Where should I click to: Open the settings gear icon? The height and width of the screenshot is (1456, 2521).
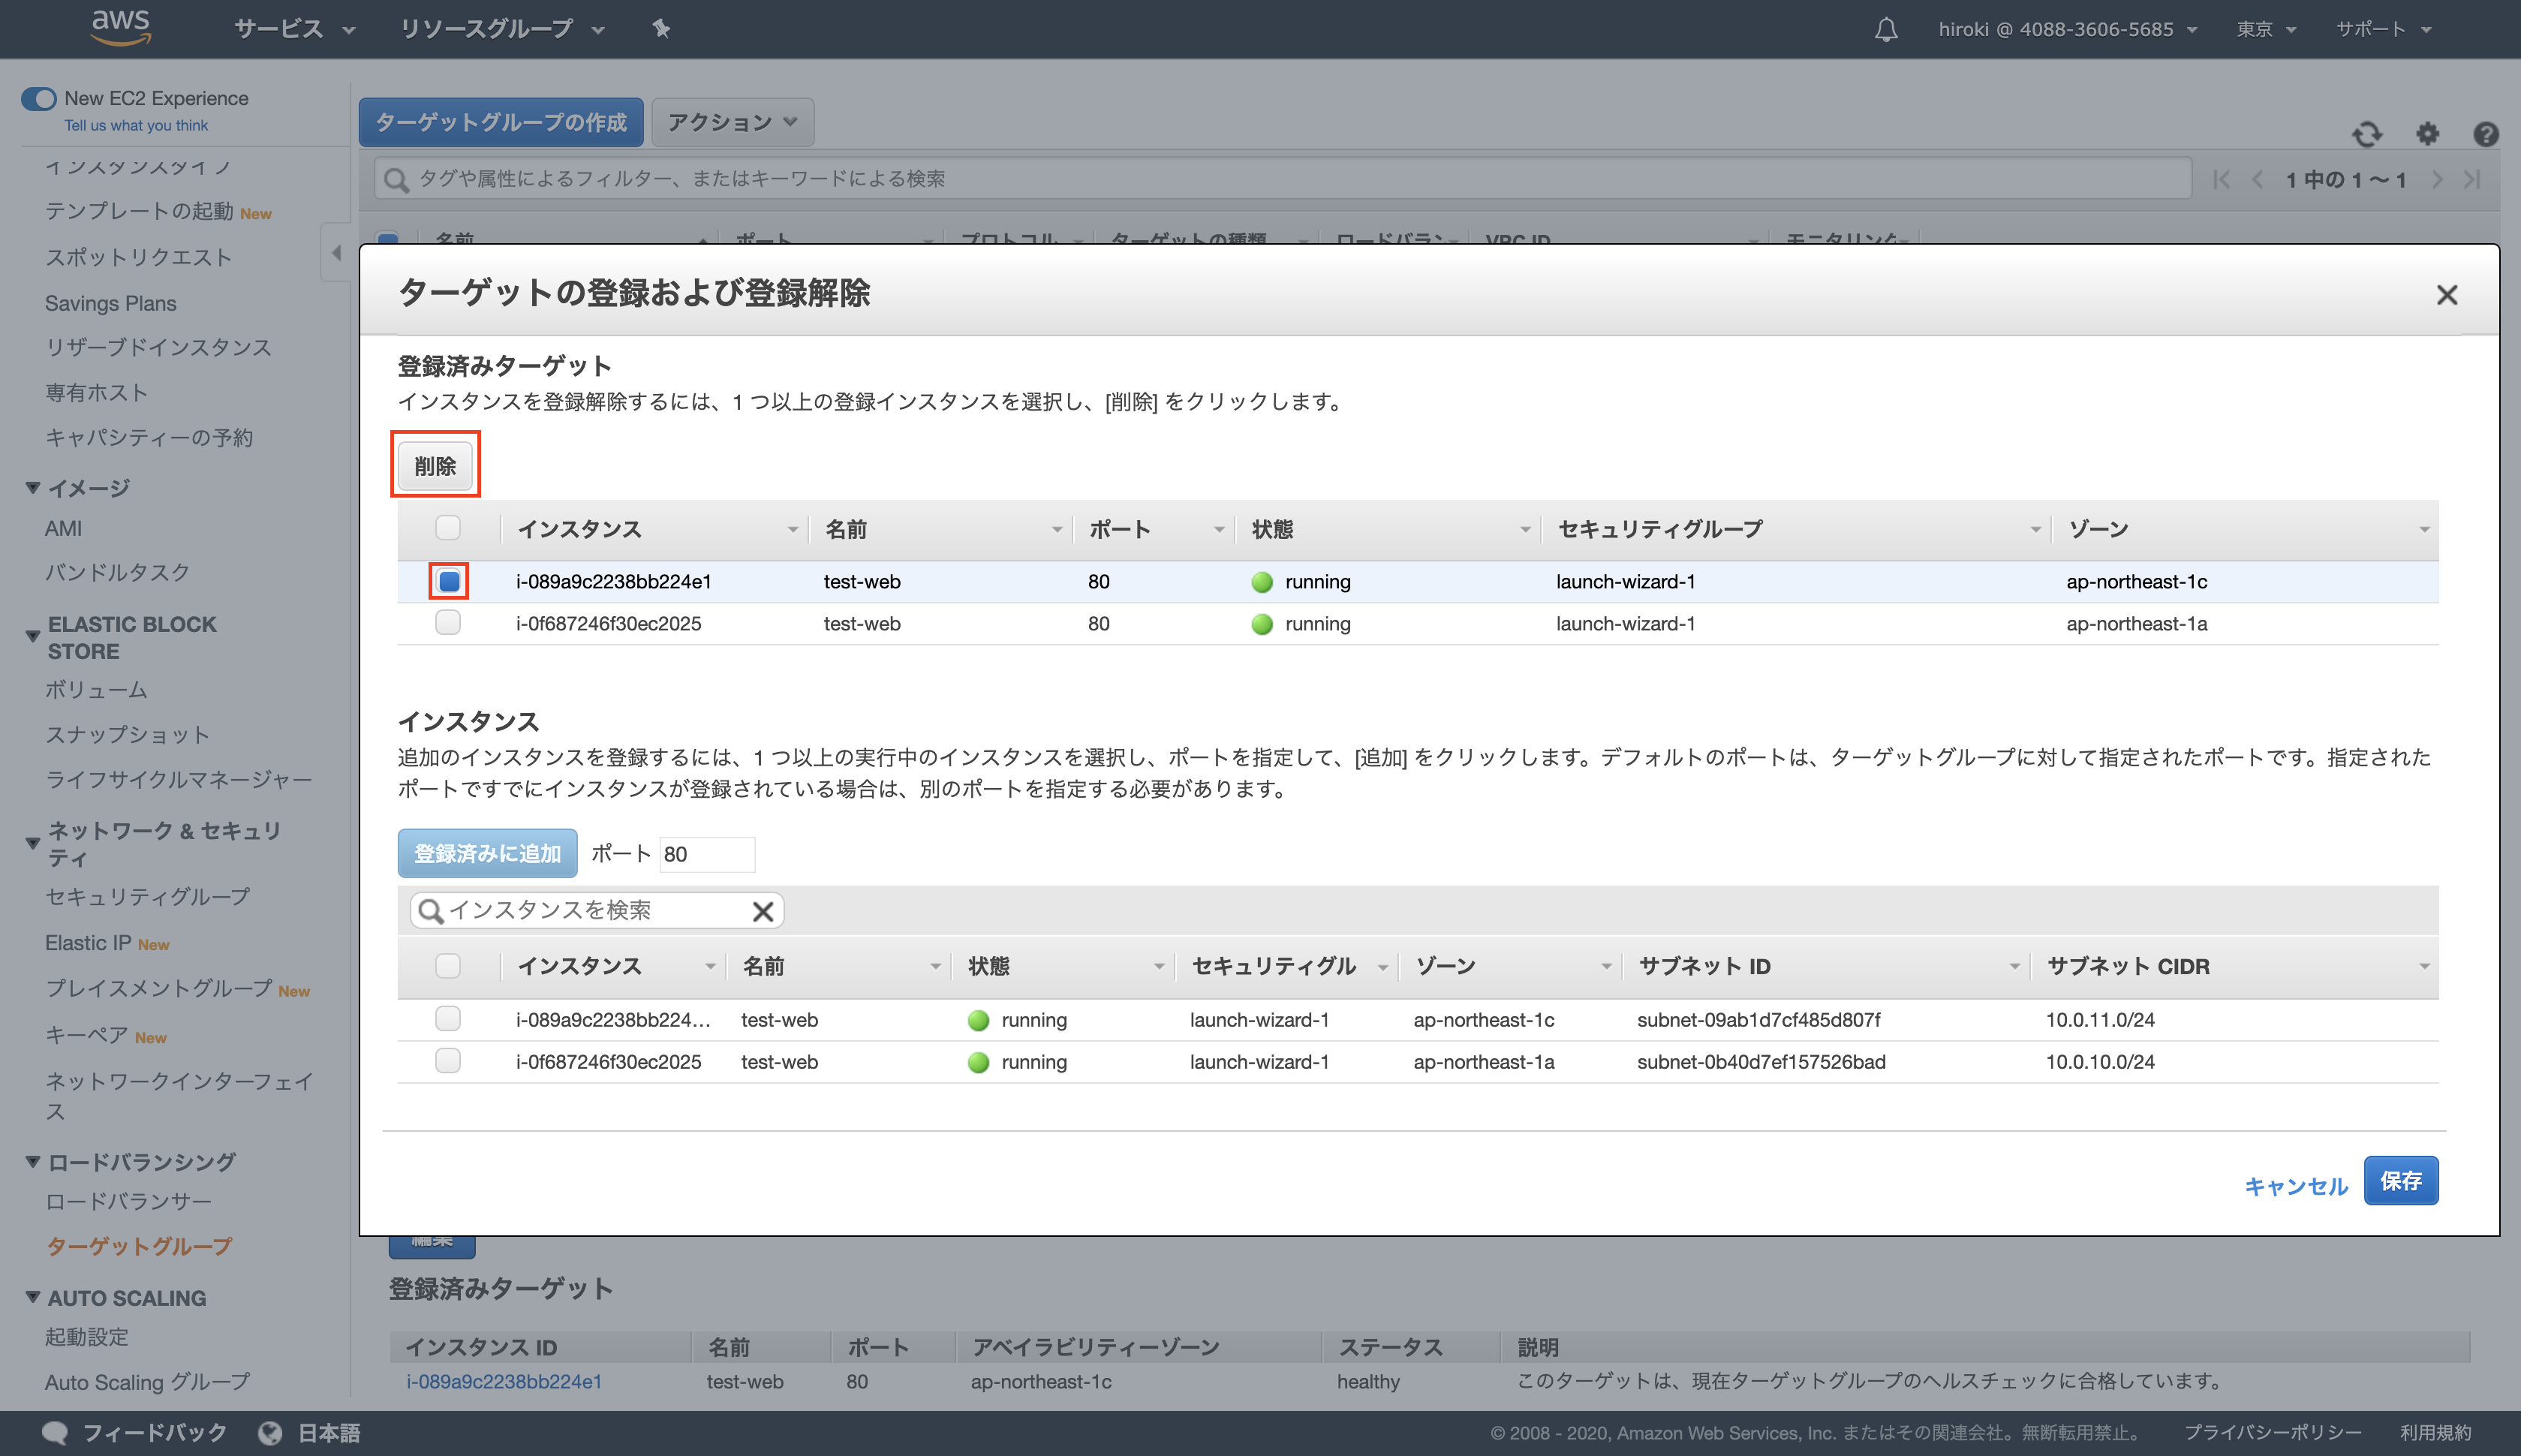(2428, 134)
